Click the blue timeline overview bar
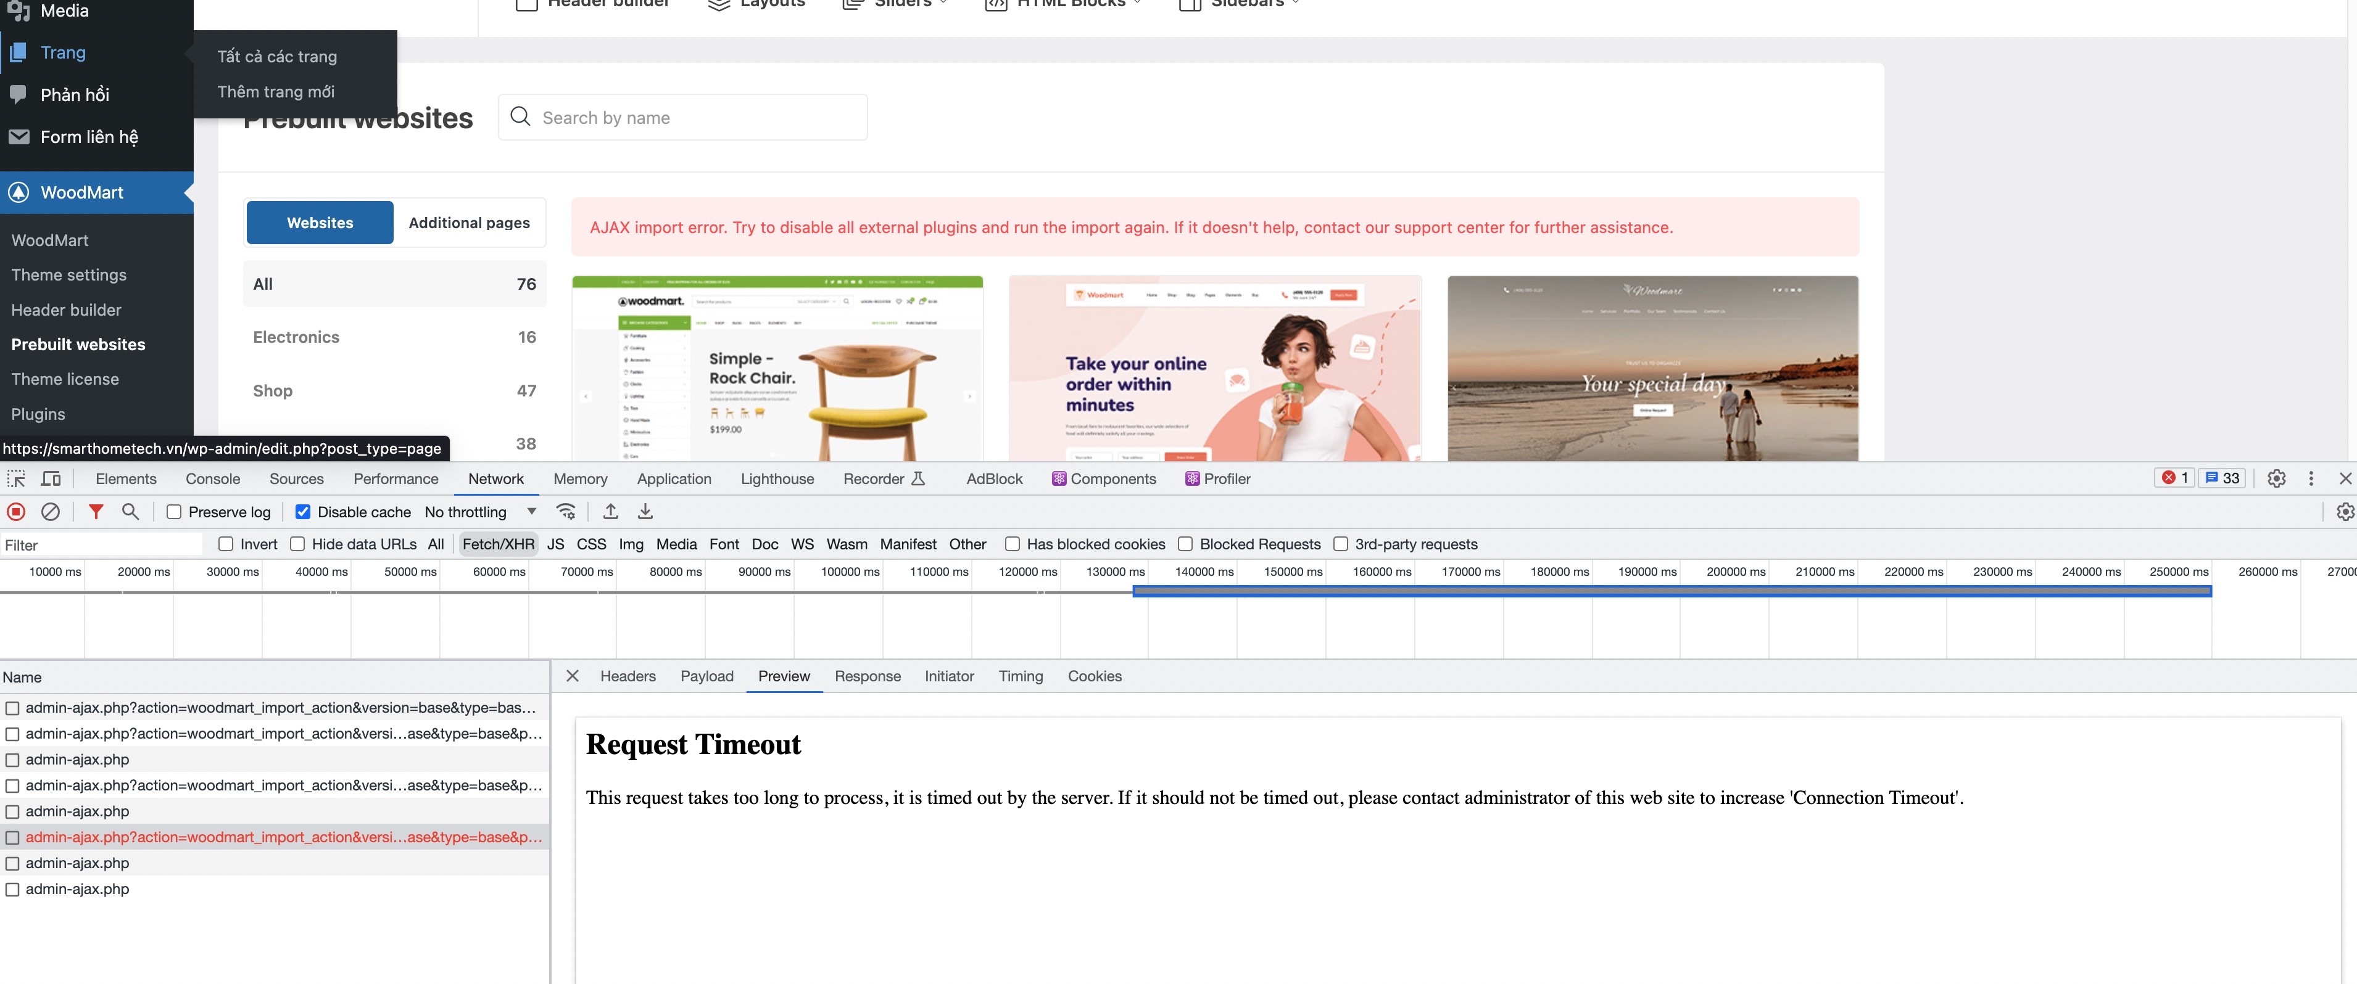2357x984 pixels. (1671, 592)
